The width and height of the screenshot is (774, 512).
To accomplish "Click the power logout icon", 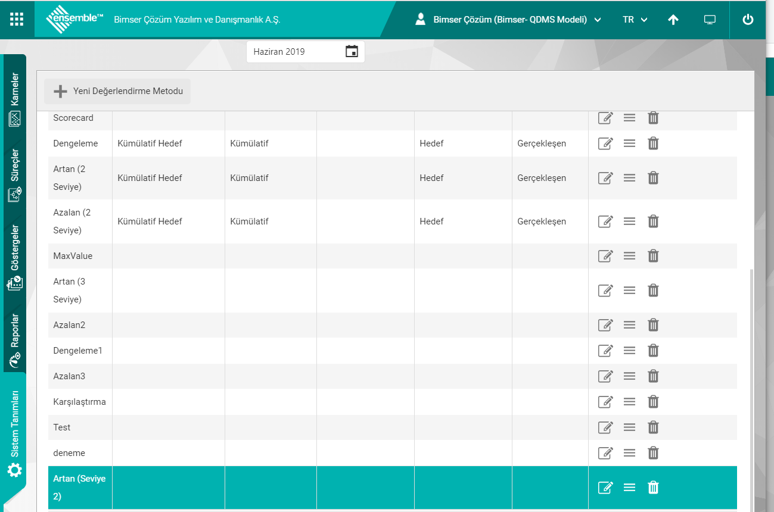I will point(748,20).
